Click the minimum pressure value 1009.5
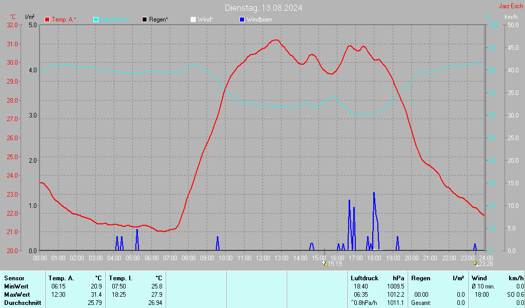 (x=395, y=286)
